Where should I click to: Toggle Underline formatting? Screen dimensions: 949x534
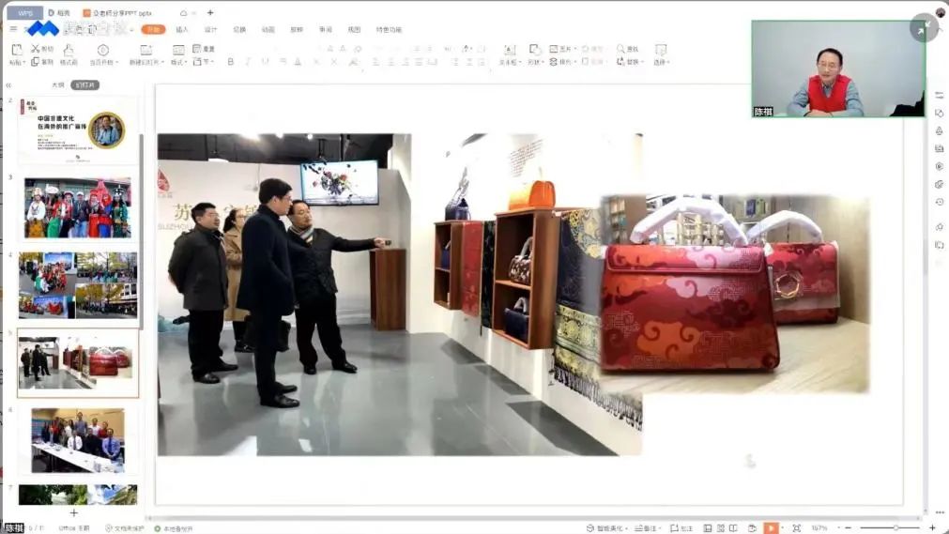click(265, 62)
